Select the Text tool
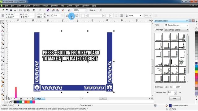The width and height of the screenshot is (198, 111). pyautogui.click(x=2, y=65)
